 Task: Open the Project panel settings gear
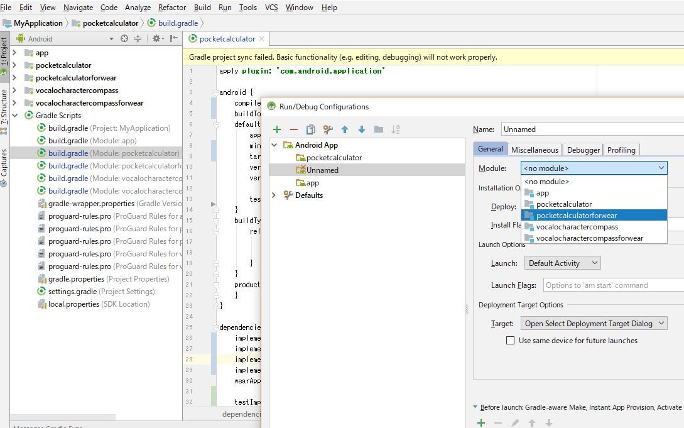click(156, 38)
